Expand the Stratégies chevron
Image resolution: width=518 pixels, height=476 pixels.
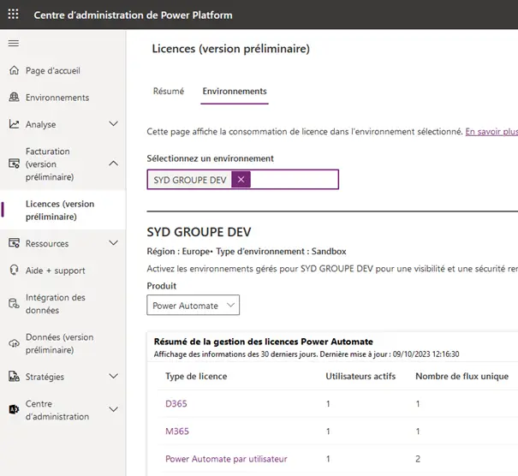click(x=113, y=376)
